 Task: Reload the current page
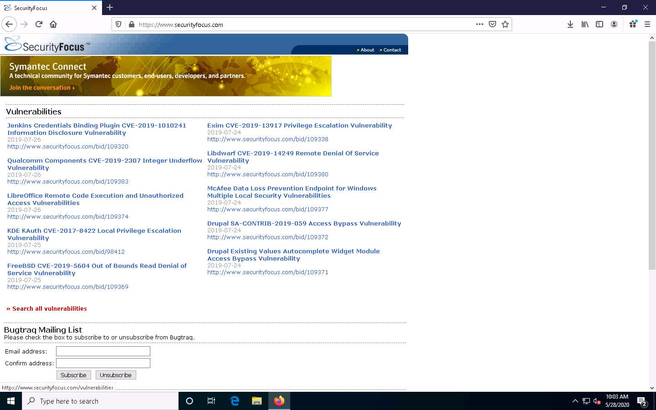[39, 24]
